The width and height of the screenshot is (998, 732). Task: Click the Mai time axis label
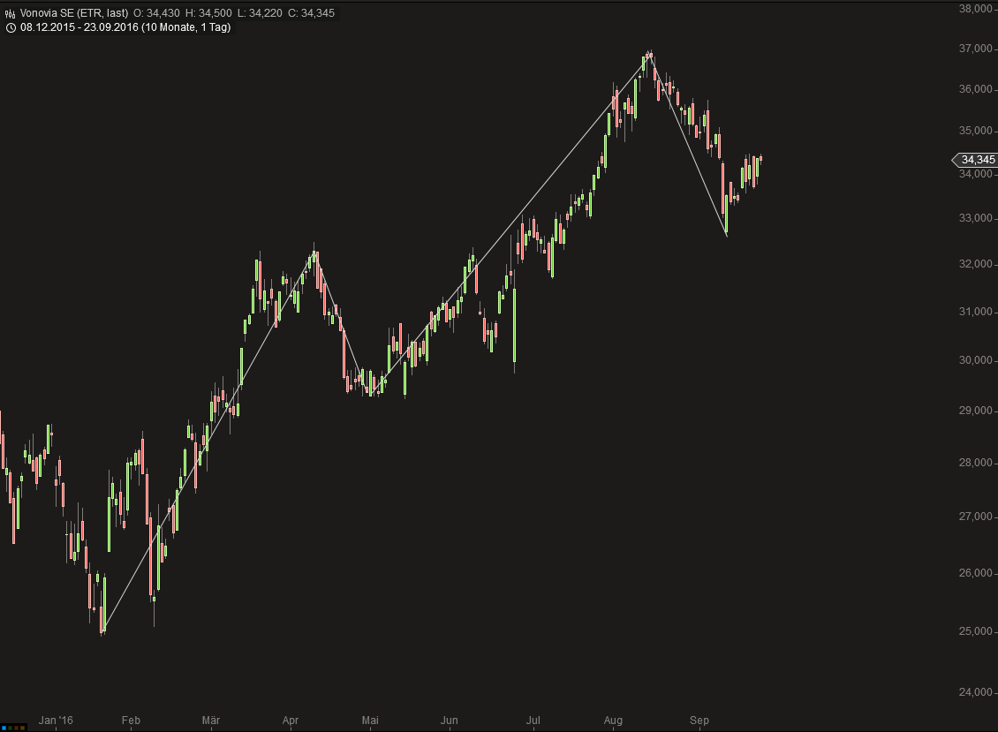370,721
